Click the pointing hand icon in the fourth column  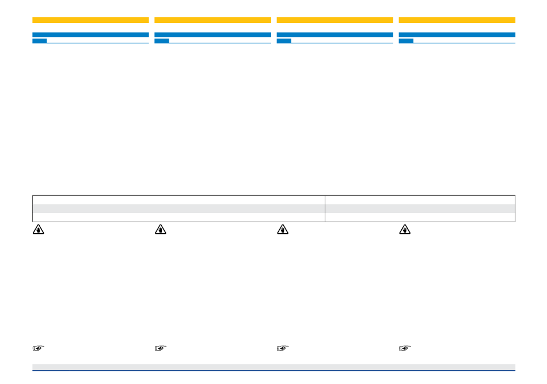(x=404, y=348)
